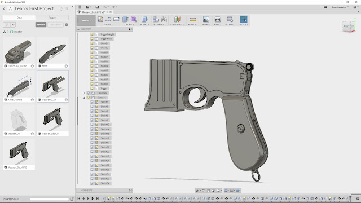Open the MODEL workspace dropdown
The width and height of the screenshot is (361, 203).
pyautogui.click(x=86, y=20)
